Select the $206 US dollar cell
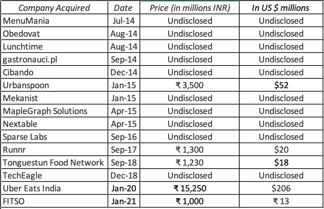Screen dimensions: 324x209 281,188
